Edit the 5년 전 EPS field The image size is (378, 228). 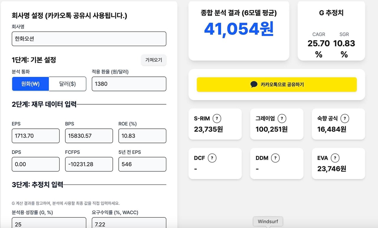(x=142, y=164)
